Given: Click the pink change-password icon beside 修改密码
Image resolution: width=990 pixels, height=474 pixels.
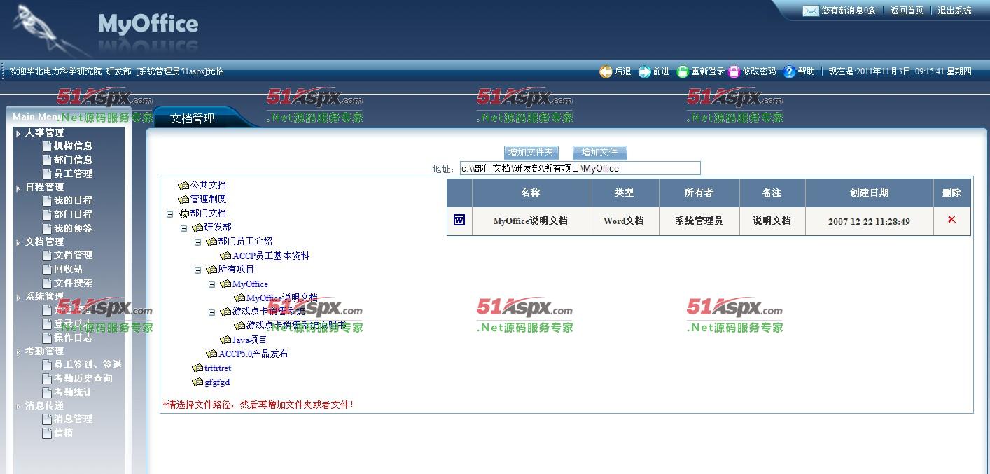Looking at the screenshot, I should [734, 71].
